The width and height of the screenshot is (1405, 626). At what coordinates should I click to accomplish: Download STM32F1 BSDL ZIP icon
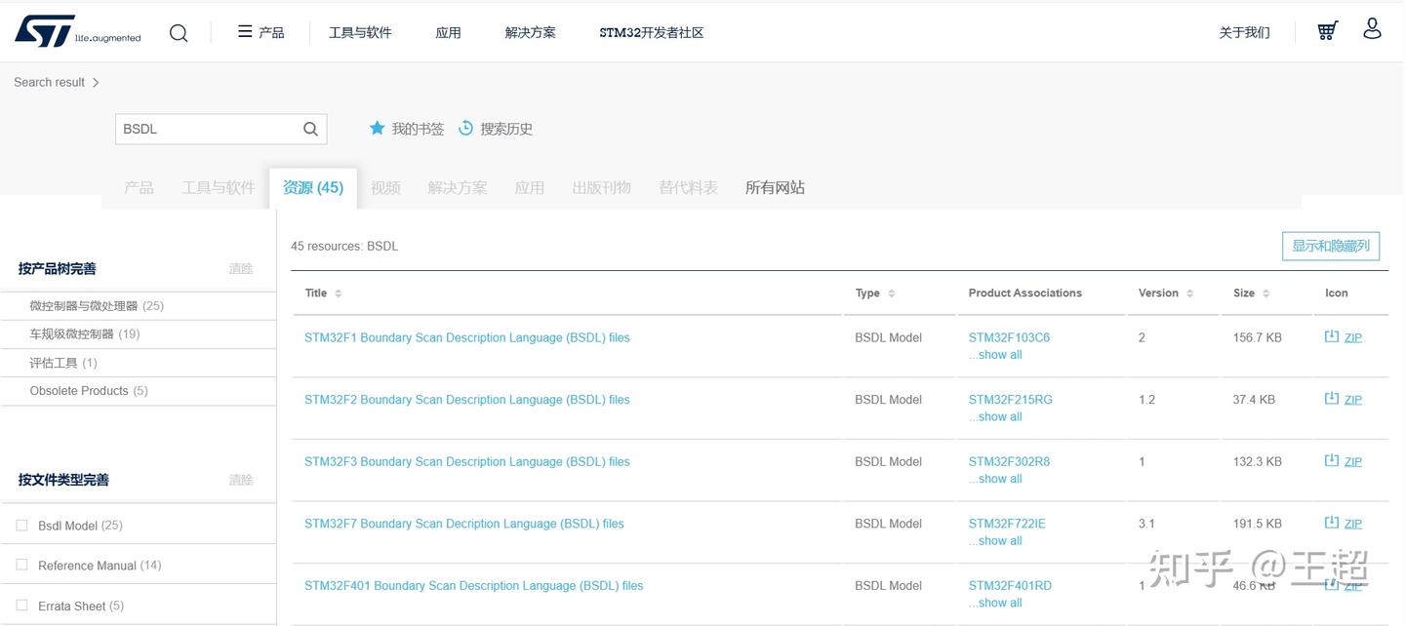pyautogui.click(x=1332, y=336)
